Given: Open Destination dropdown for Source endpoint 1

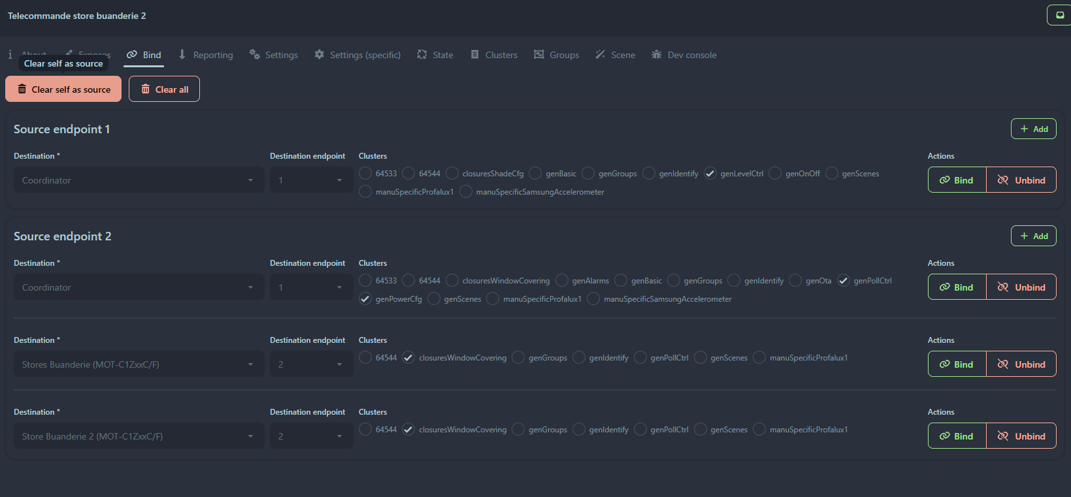Looking at the screenshot, I should (139, 180).
